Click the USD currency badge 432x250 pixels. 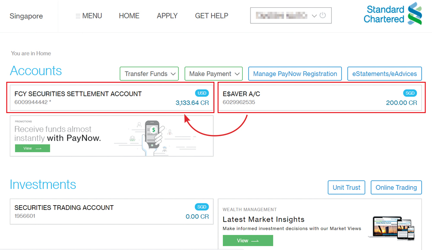click(x=202, y=93)
